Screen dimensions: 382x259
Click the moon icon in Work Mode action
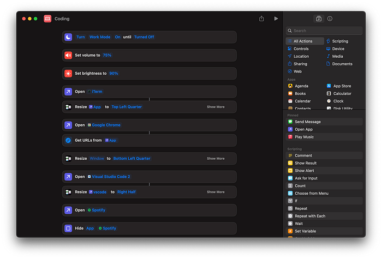[68, 37]
